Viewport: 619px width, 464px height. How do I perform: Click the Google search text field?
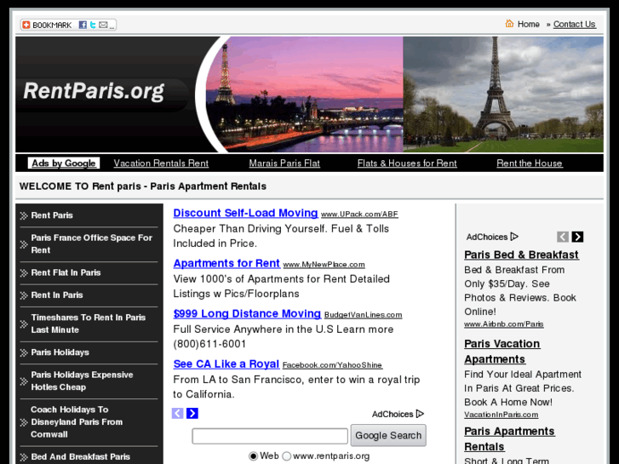pos(270,436)
